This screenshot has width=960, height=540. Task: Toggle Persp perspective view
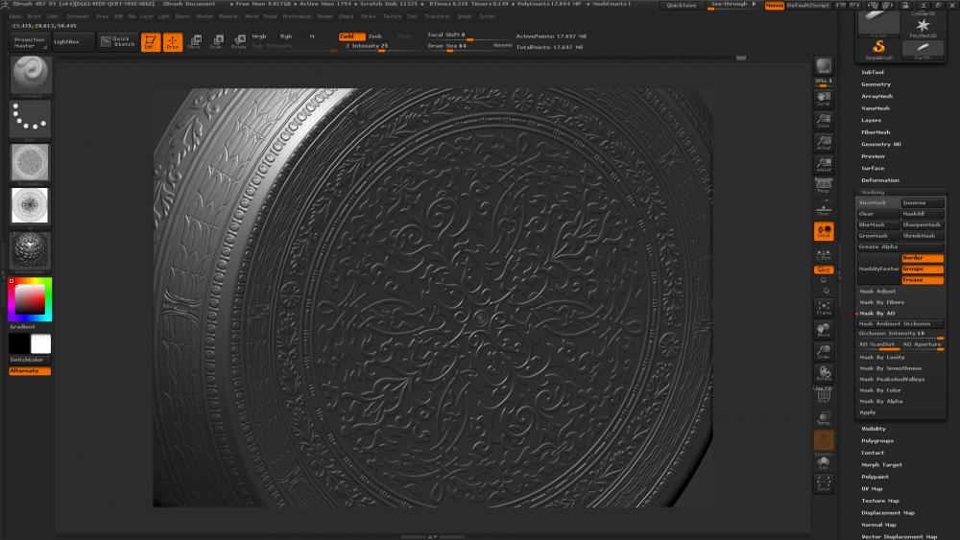coord(824,186)
